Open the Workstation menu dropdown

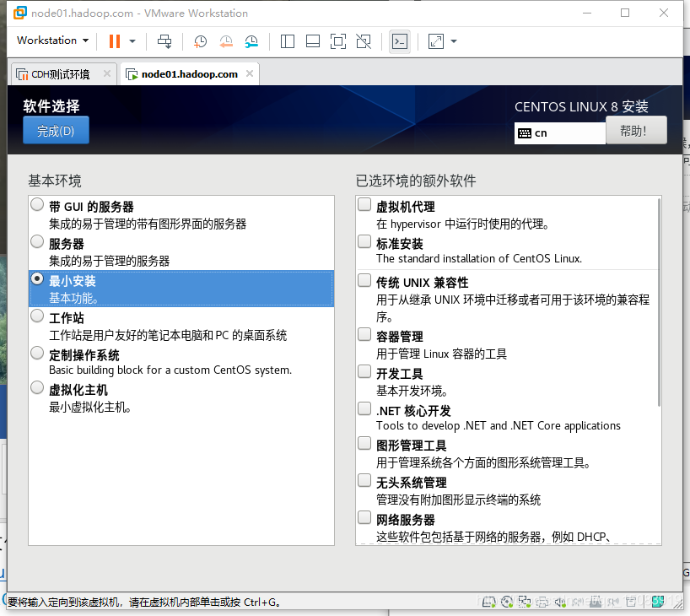pos(53,41)
